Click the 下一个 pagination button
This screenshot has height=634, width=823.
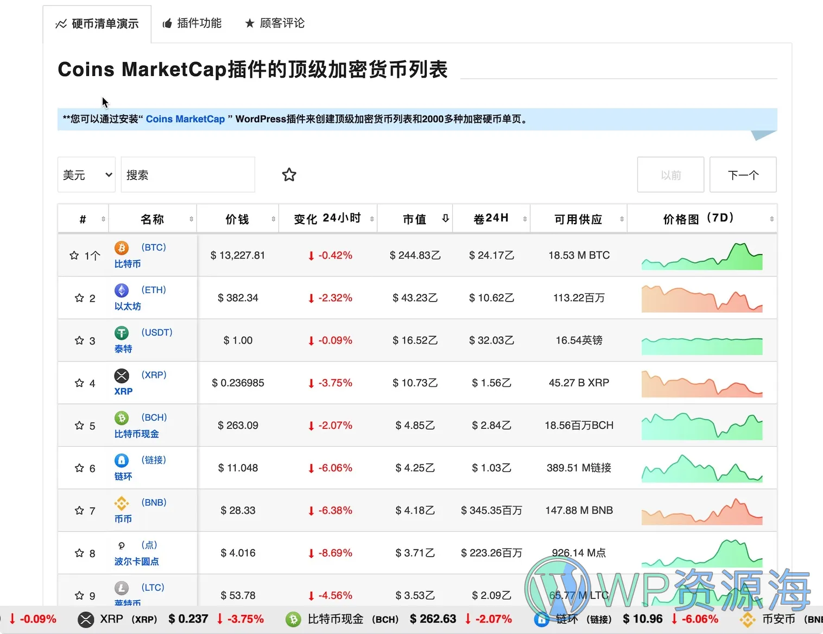click(743, 174)
